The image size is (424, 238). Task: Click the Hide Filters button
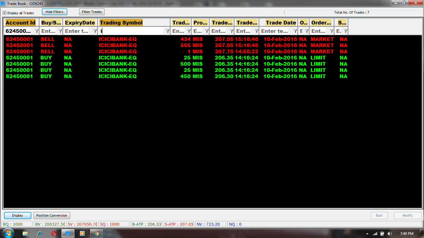[54, 12]
